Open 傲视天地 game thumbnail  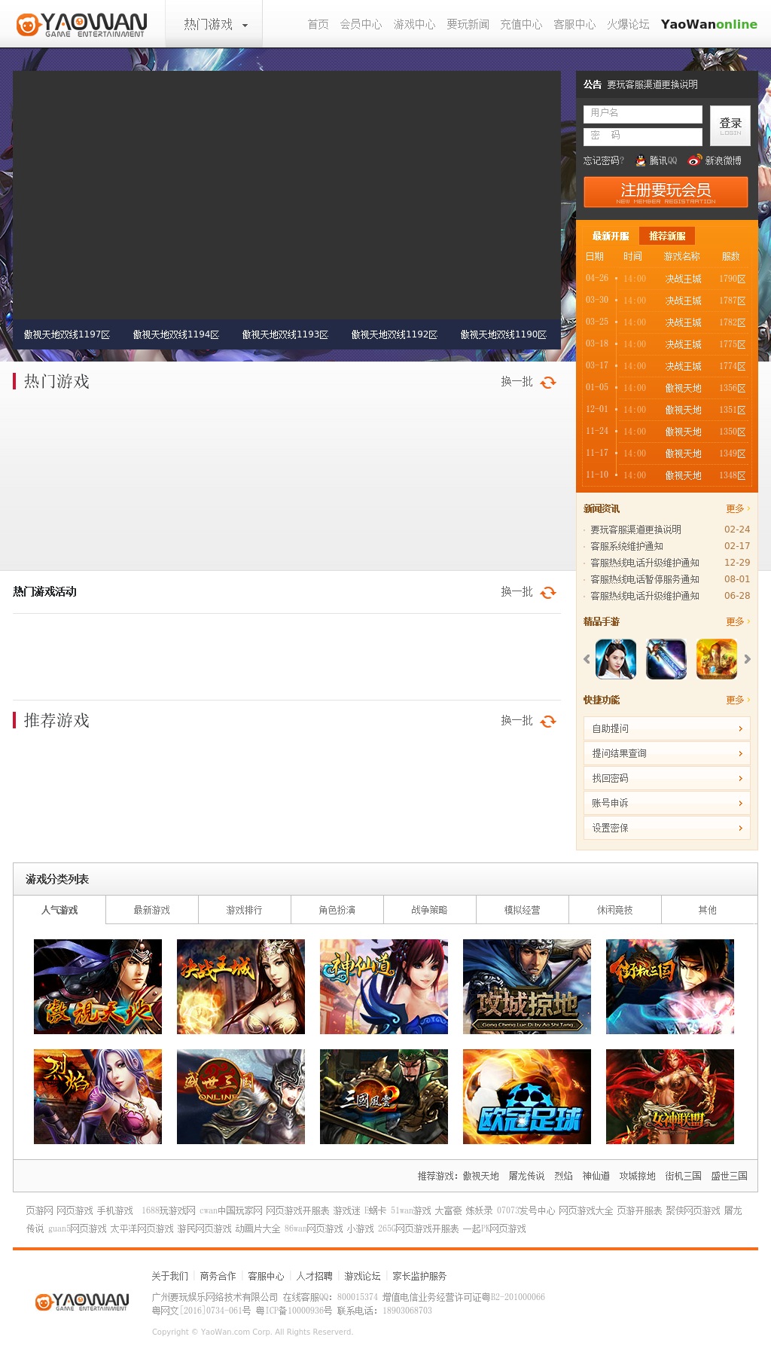click(98, 987)
